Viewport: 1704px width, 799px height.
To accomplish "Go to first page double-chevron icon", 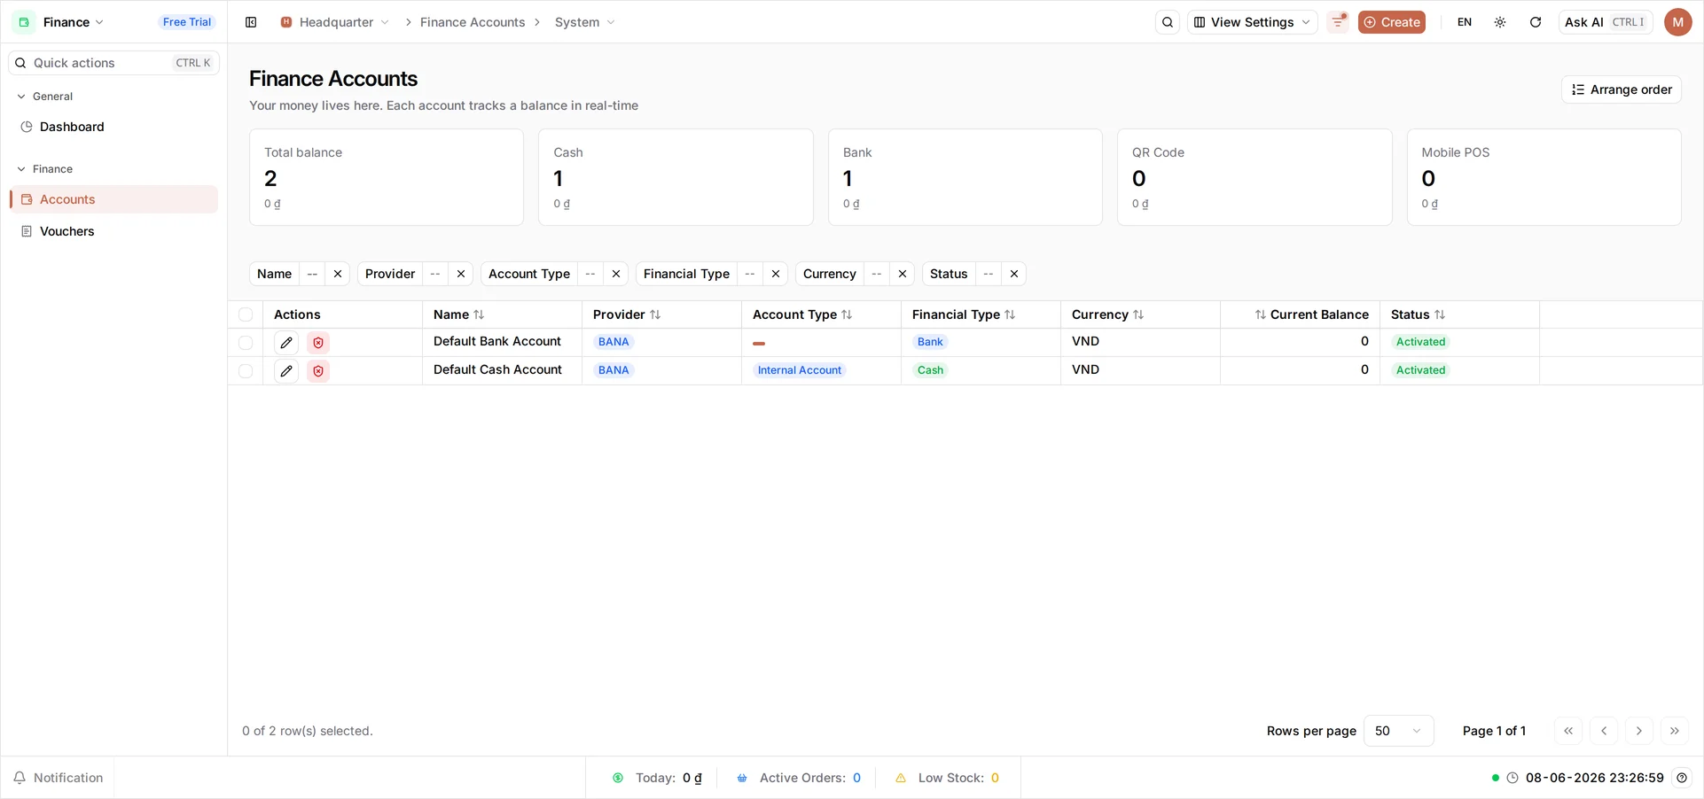I will tap(1568, 731).
